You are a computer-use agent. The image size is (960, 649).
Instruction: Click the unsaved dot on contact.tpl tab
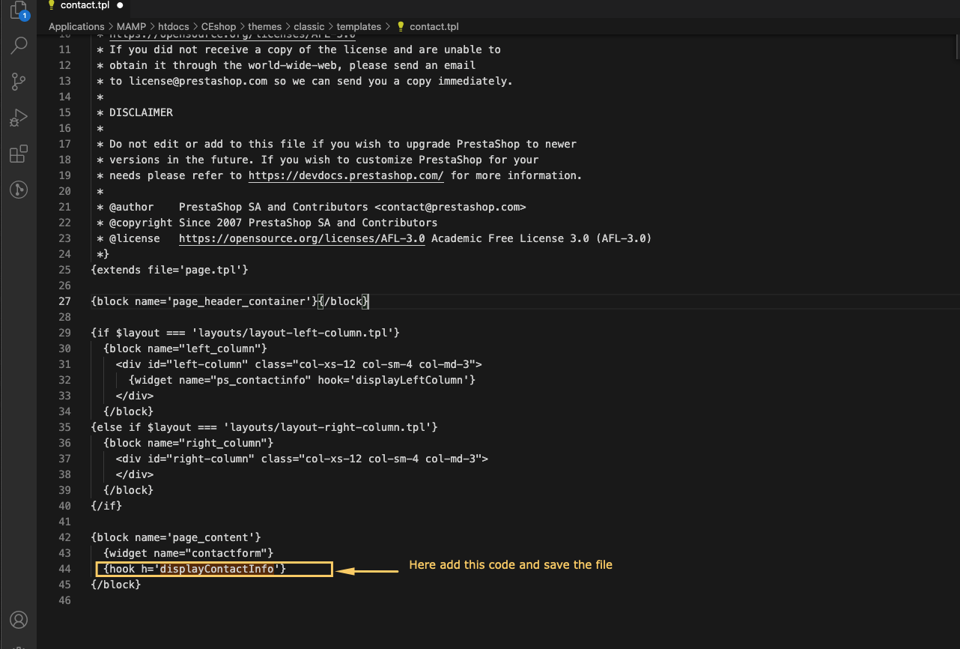[x=120, y=5]
